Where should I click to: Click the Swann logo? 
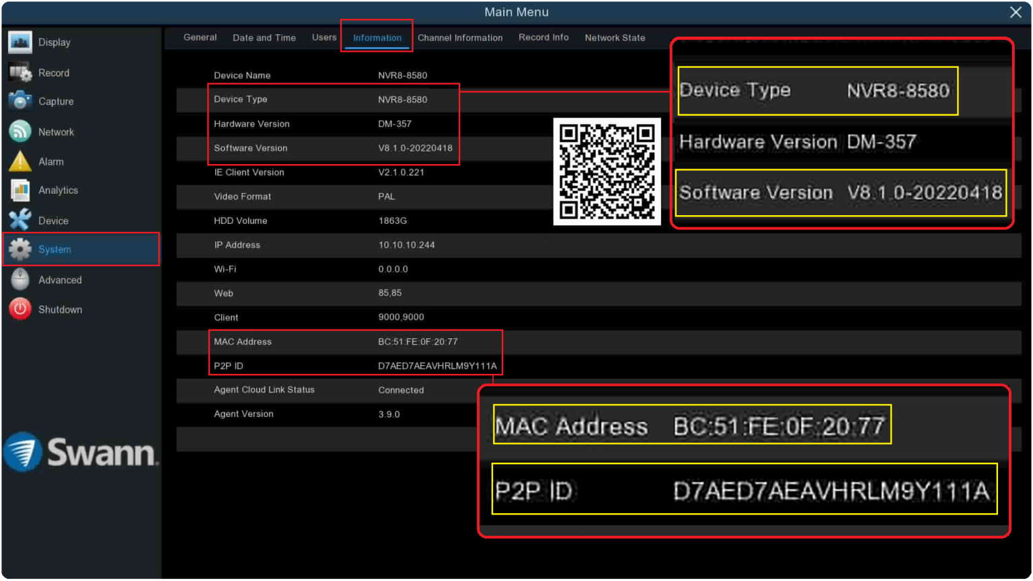[x=82, y=452]
